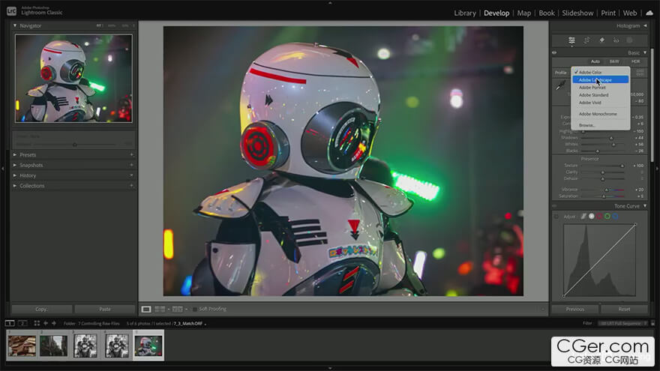Select the Edit sliders tool icon

tap(571, 40)
